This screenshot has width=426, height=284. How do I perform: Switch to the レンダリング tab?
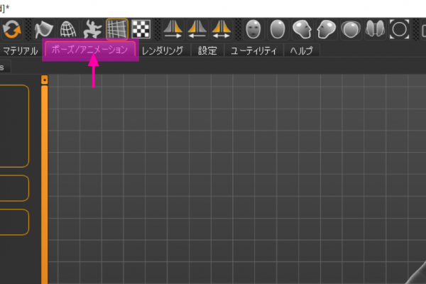pos(163,51)
